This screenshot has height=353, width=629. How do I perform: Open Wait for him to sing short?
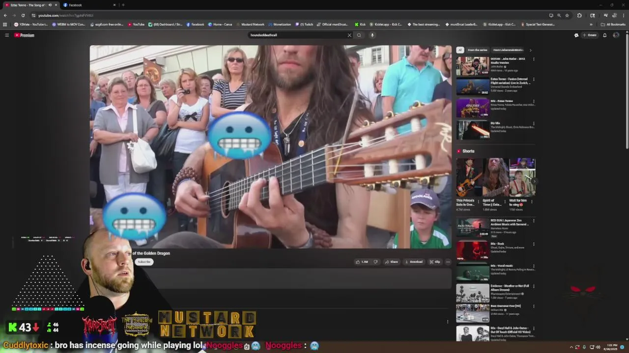click(x=522, y=177)
